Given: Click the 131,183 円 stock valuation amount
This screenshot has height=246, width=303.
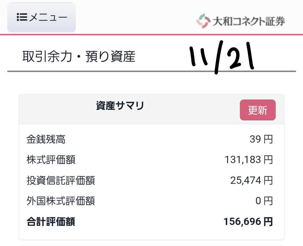Looking at the screenshot, I should [248, 160].
